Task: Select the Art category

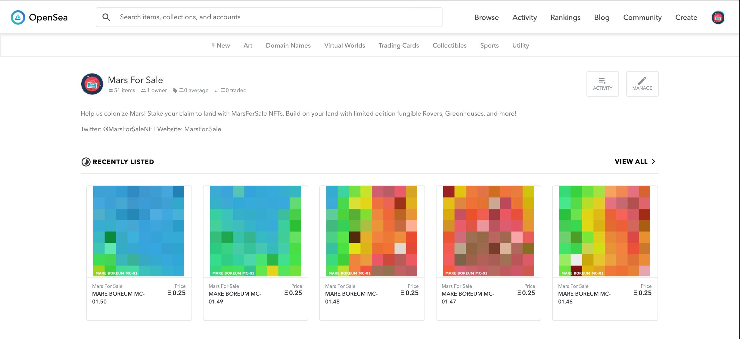Action: pyautogui.click(x=248, y=45)
